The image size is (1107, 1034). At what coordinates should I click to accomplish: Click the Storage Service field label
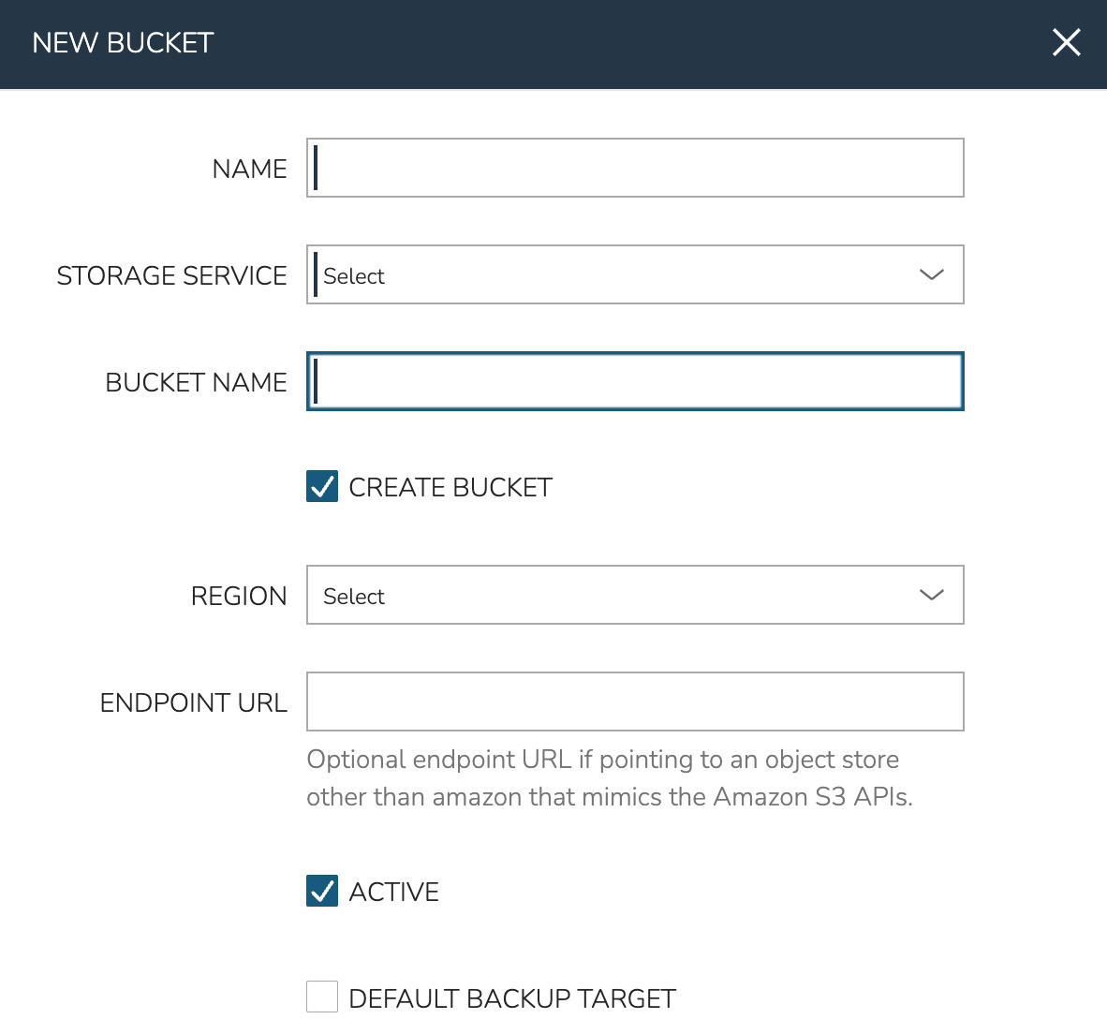(x=171, y=275)
